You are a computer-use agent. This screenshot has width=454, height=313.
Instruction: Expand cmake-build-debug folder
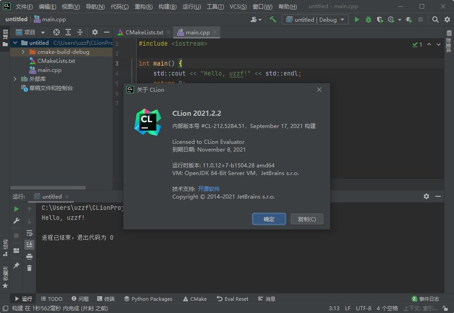pyautogui.click(x=23, y=52)
